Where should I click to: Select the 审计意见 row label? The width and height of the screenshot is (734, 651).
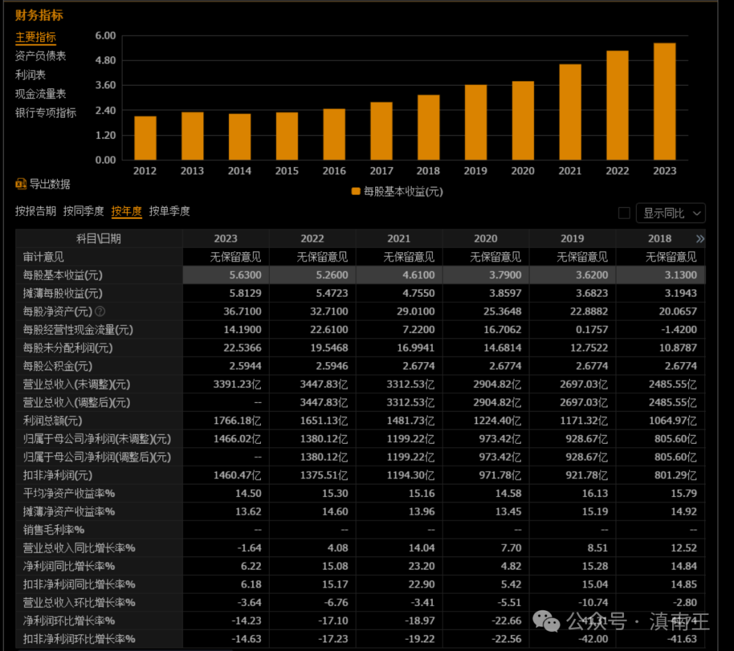tap(43, 257)
